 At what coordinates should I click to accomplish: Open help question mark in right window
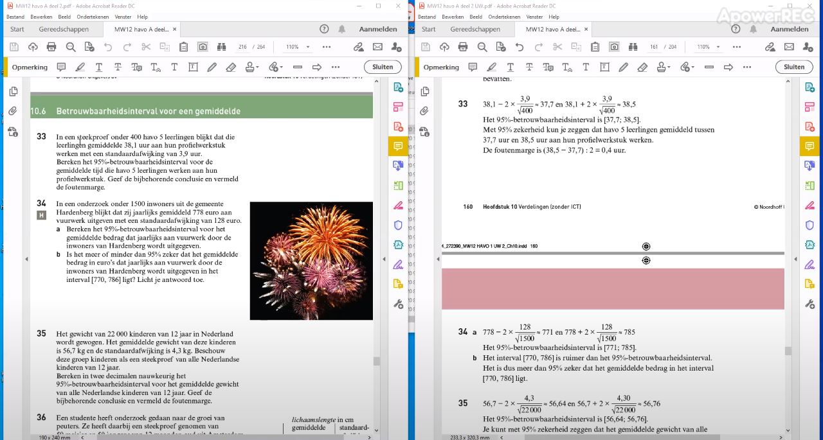point(736,29)
